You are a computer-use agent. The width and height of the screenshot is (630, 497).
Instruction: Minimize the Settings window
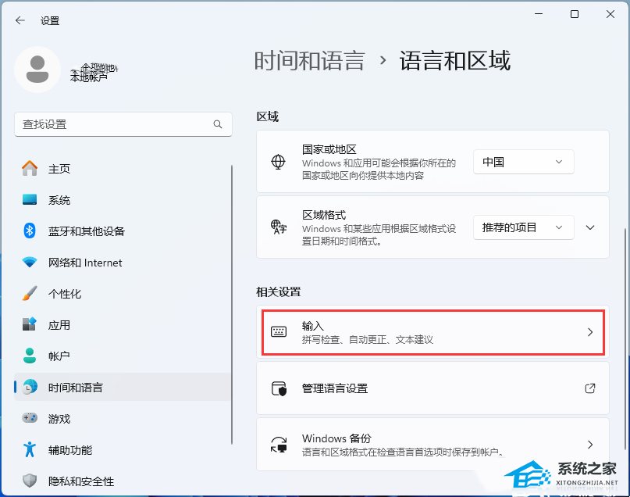coord(539,14)
